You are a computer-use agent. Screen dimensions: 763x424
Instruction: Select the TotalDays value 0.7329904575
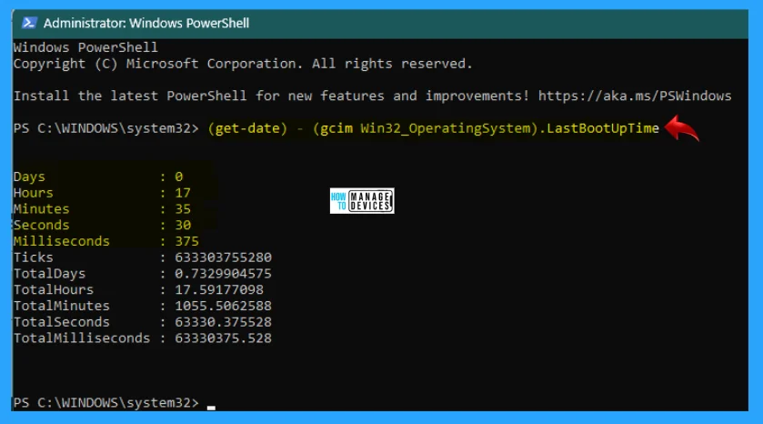(x=223, y=274)
